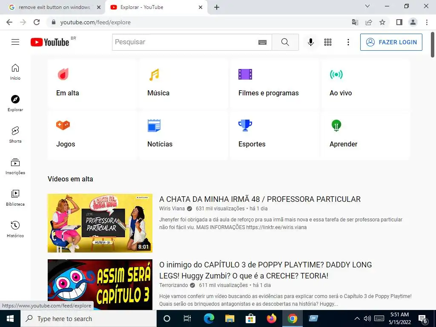Image resolution: width=436 pixels, height=327 pixels.
Task: Open Shorts from the sidebar
Action: 15,135
